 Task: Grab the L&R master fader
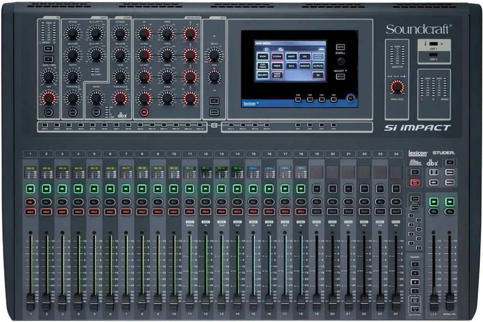pyautogui.click(x=434, y=302)
